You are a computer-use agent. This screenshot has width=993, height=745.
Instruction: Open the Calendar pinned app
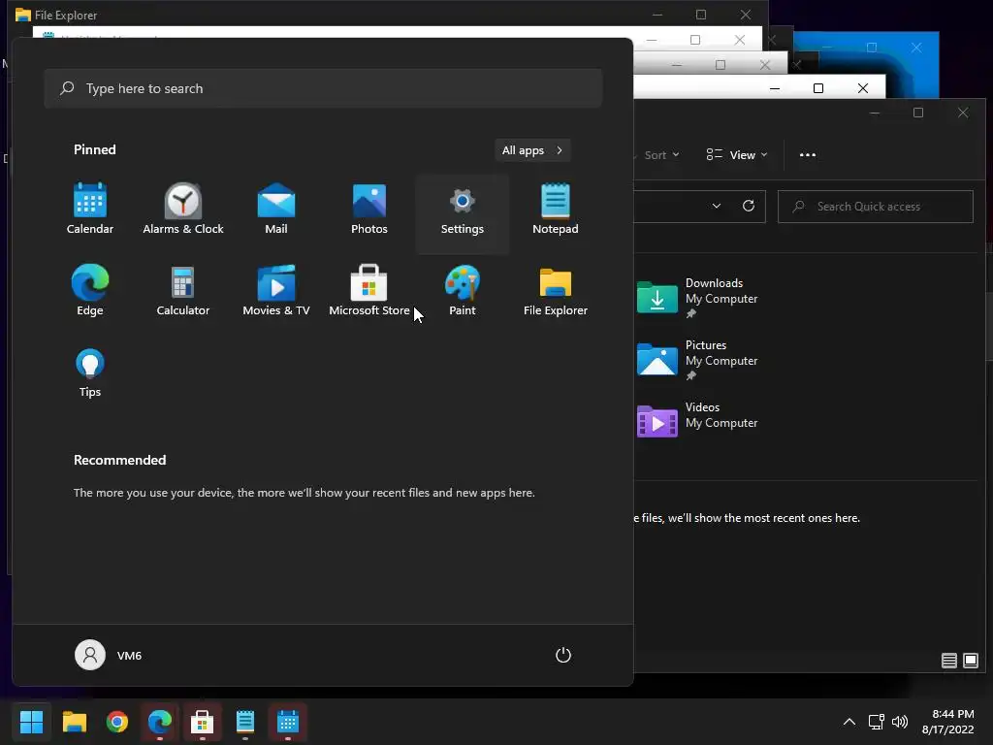(90, 210)
